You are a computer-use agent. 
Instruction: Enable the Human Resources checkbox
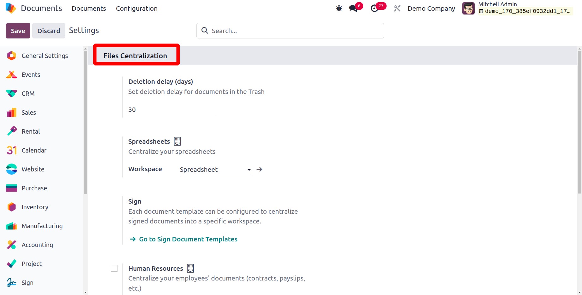tap(114, 268)
